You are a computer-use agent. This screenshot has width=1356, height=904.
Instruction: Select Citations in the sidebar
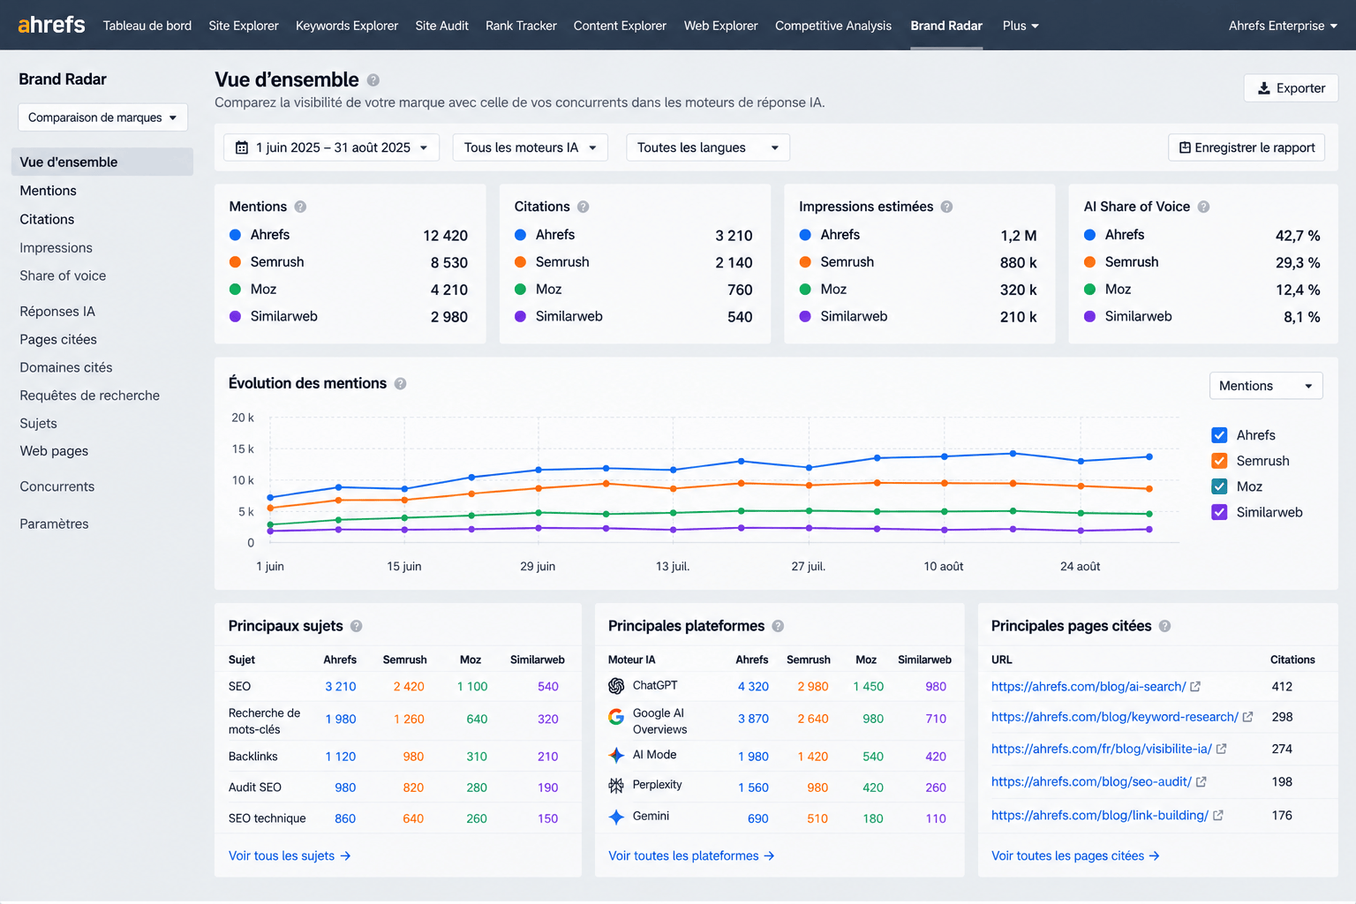pos(47,219)
